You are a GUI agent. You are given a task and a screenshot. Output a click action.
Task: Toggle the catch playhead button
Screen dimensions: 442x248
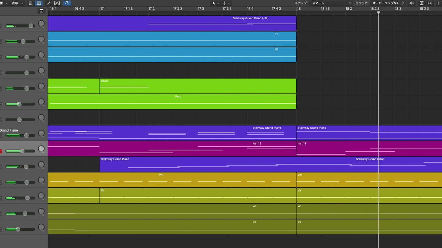coord(67,3)
